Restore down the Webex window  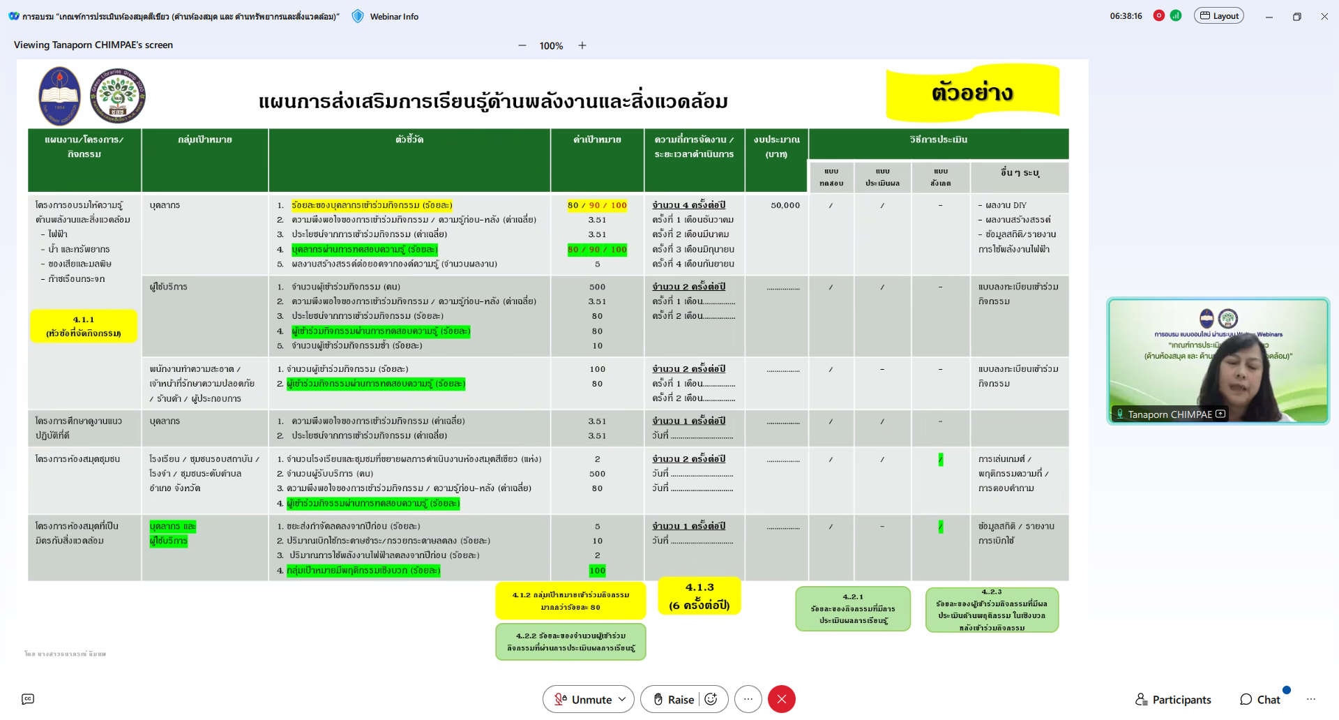1296,16
